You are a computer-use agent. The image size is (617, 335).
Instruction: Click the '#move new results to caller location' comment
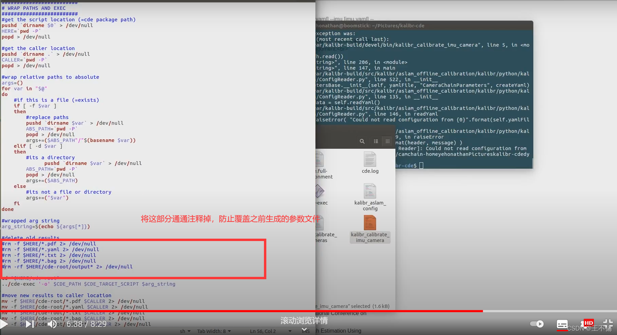click(x=57, y=295)
